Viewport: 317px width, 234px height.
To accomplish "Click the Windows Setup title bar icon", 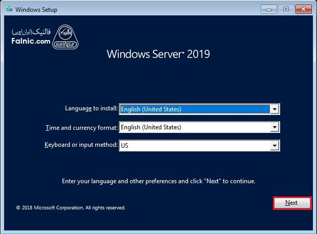I will [x=9, y=9].
